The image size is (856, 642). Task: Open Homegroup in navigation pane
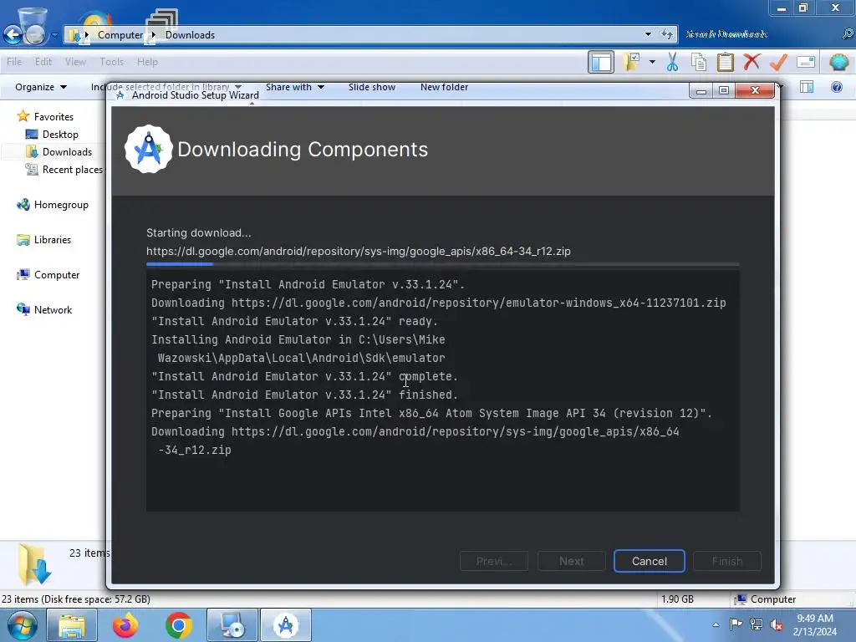[x=61, y=205]
